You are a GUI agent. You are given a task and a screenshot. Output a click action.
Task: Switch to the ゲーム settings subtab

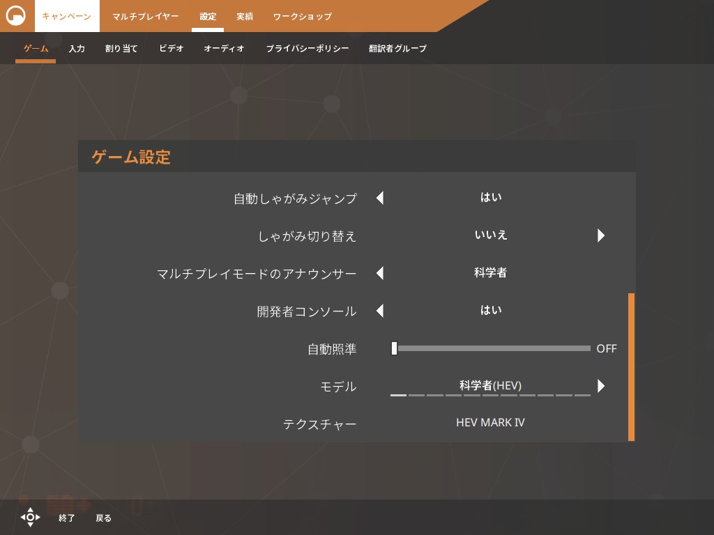(36, 48)
